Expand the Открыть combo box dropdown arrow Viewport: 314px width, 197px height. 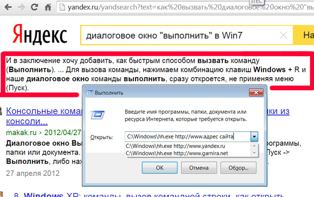(254, 137)
